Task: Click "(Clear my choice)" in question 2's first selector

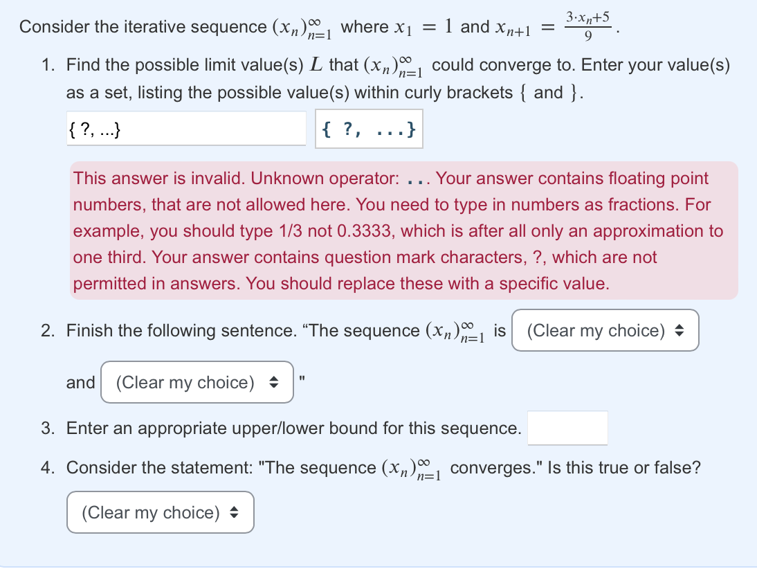Action: [x=595, y=330]
